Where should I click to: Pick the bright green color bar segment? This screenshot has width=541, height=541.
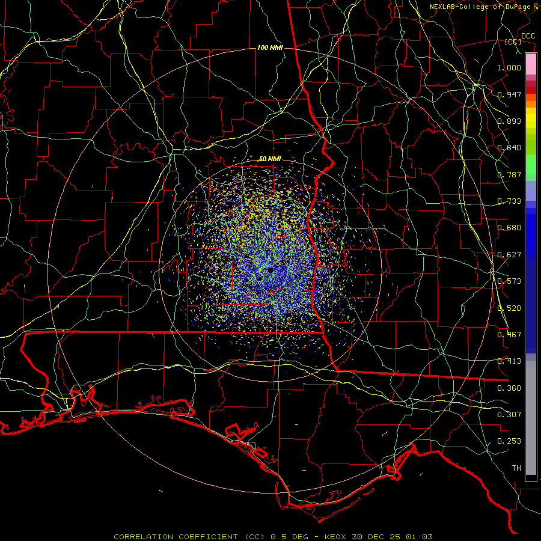pyautogui.click(x=531, y=164)
